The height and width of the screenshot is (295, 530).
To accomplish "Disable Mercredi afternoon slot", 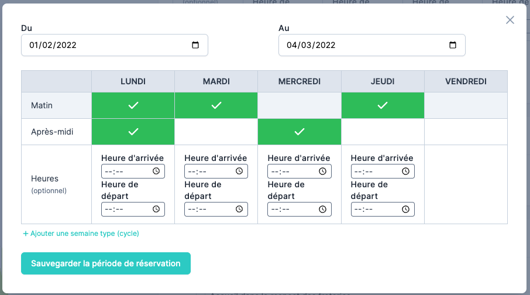I will coord(299,132).
